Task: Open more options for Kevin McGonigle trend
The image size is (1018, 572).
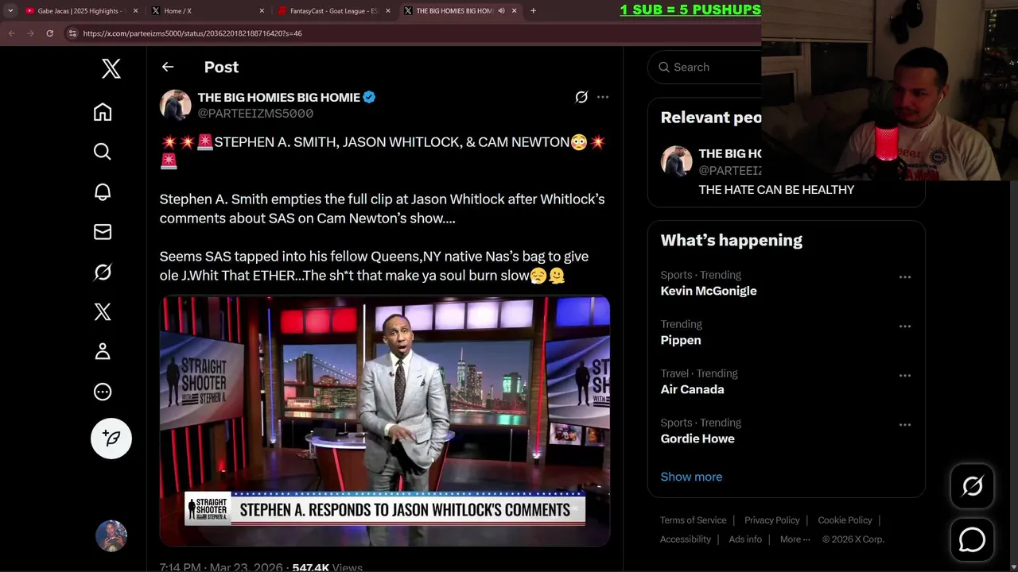Action: 904,277
